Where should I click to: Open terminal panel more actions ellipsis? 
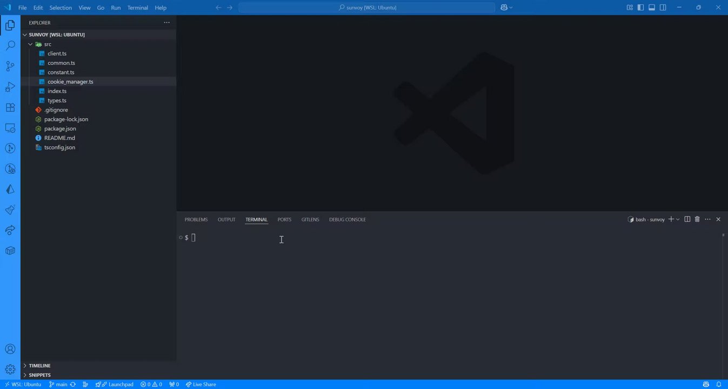[707, 219]
